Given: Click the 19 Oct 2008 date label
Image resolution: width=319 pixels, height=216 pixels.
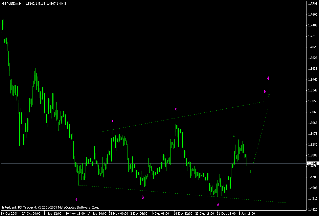Looking at the screenshot, I should 9,213.
